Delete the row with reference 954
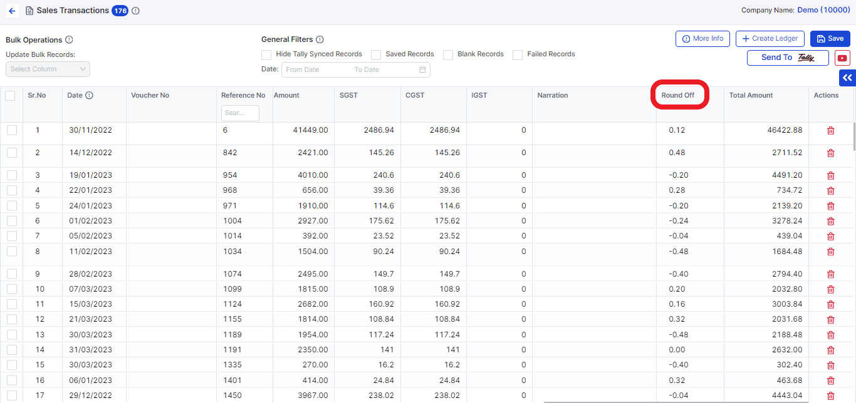Viewport: 856px width, 403px height. [831, 175]
